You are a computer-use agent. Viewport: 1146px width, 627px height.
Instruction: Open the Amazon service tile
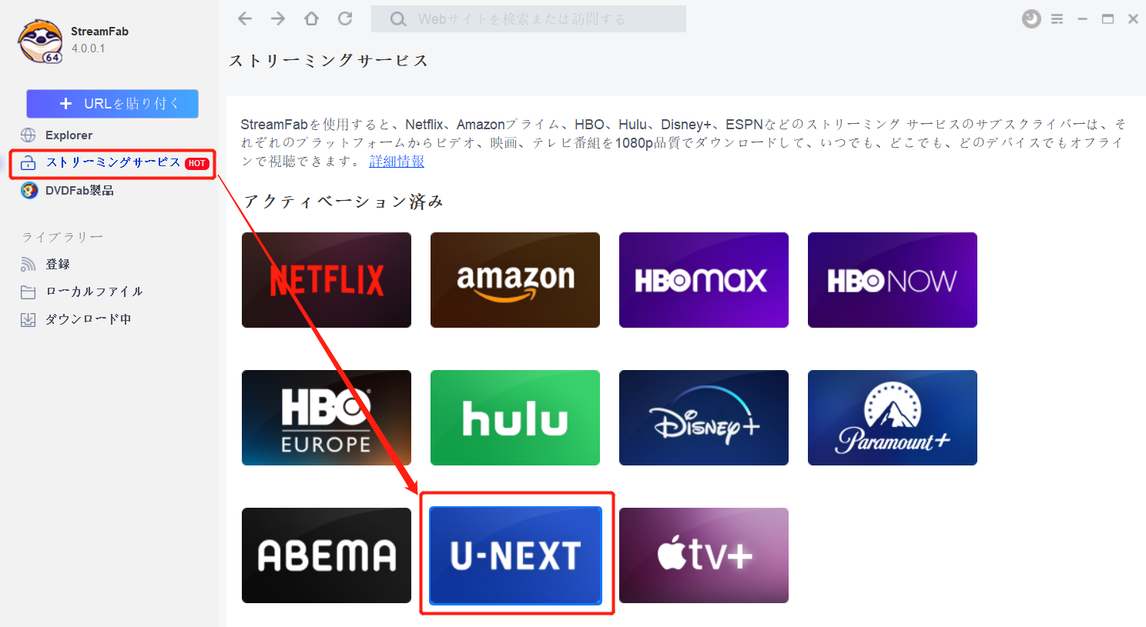pyautogui.click(x=515, y=280)
